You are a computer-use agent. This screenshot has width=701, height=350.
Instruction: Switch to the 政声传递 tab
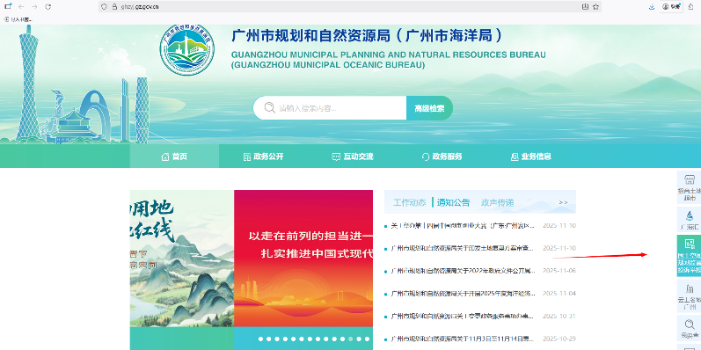pyautogui.click(x=497, y=202)
